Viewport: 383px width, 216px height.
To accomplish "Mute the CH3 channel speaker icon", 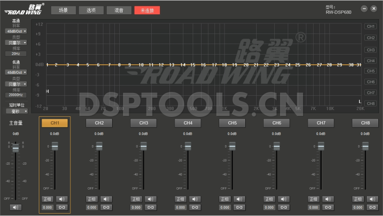I will point(151,199).
